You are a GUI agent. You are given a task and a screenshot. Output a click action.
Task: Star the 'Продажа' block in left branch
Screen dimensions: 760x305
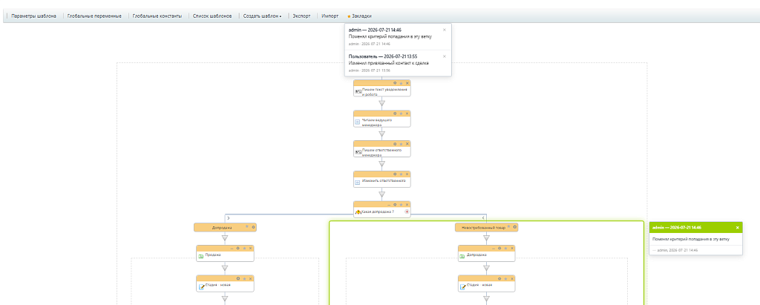[x=244, y=248]
